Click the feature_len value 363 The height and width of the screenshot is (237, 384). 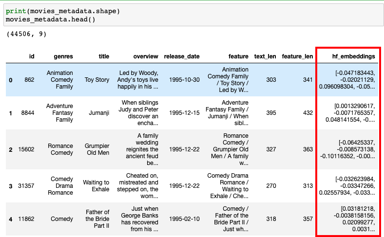point(308,149)
